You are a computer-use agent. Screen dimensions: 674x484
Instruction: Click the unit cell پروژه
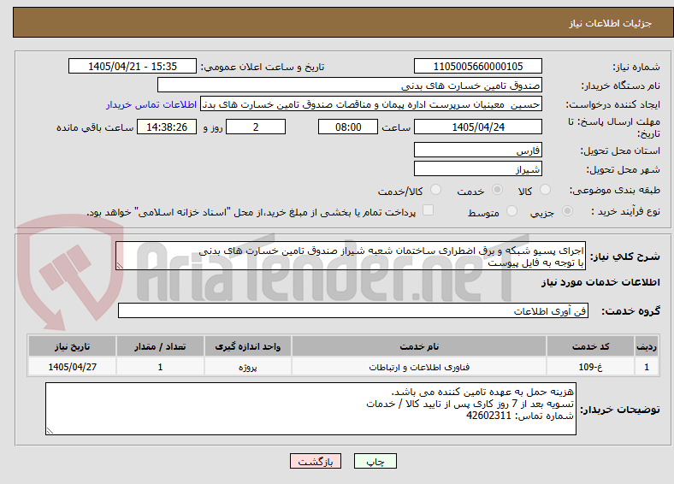247,367
